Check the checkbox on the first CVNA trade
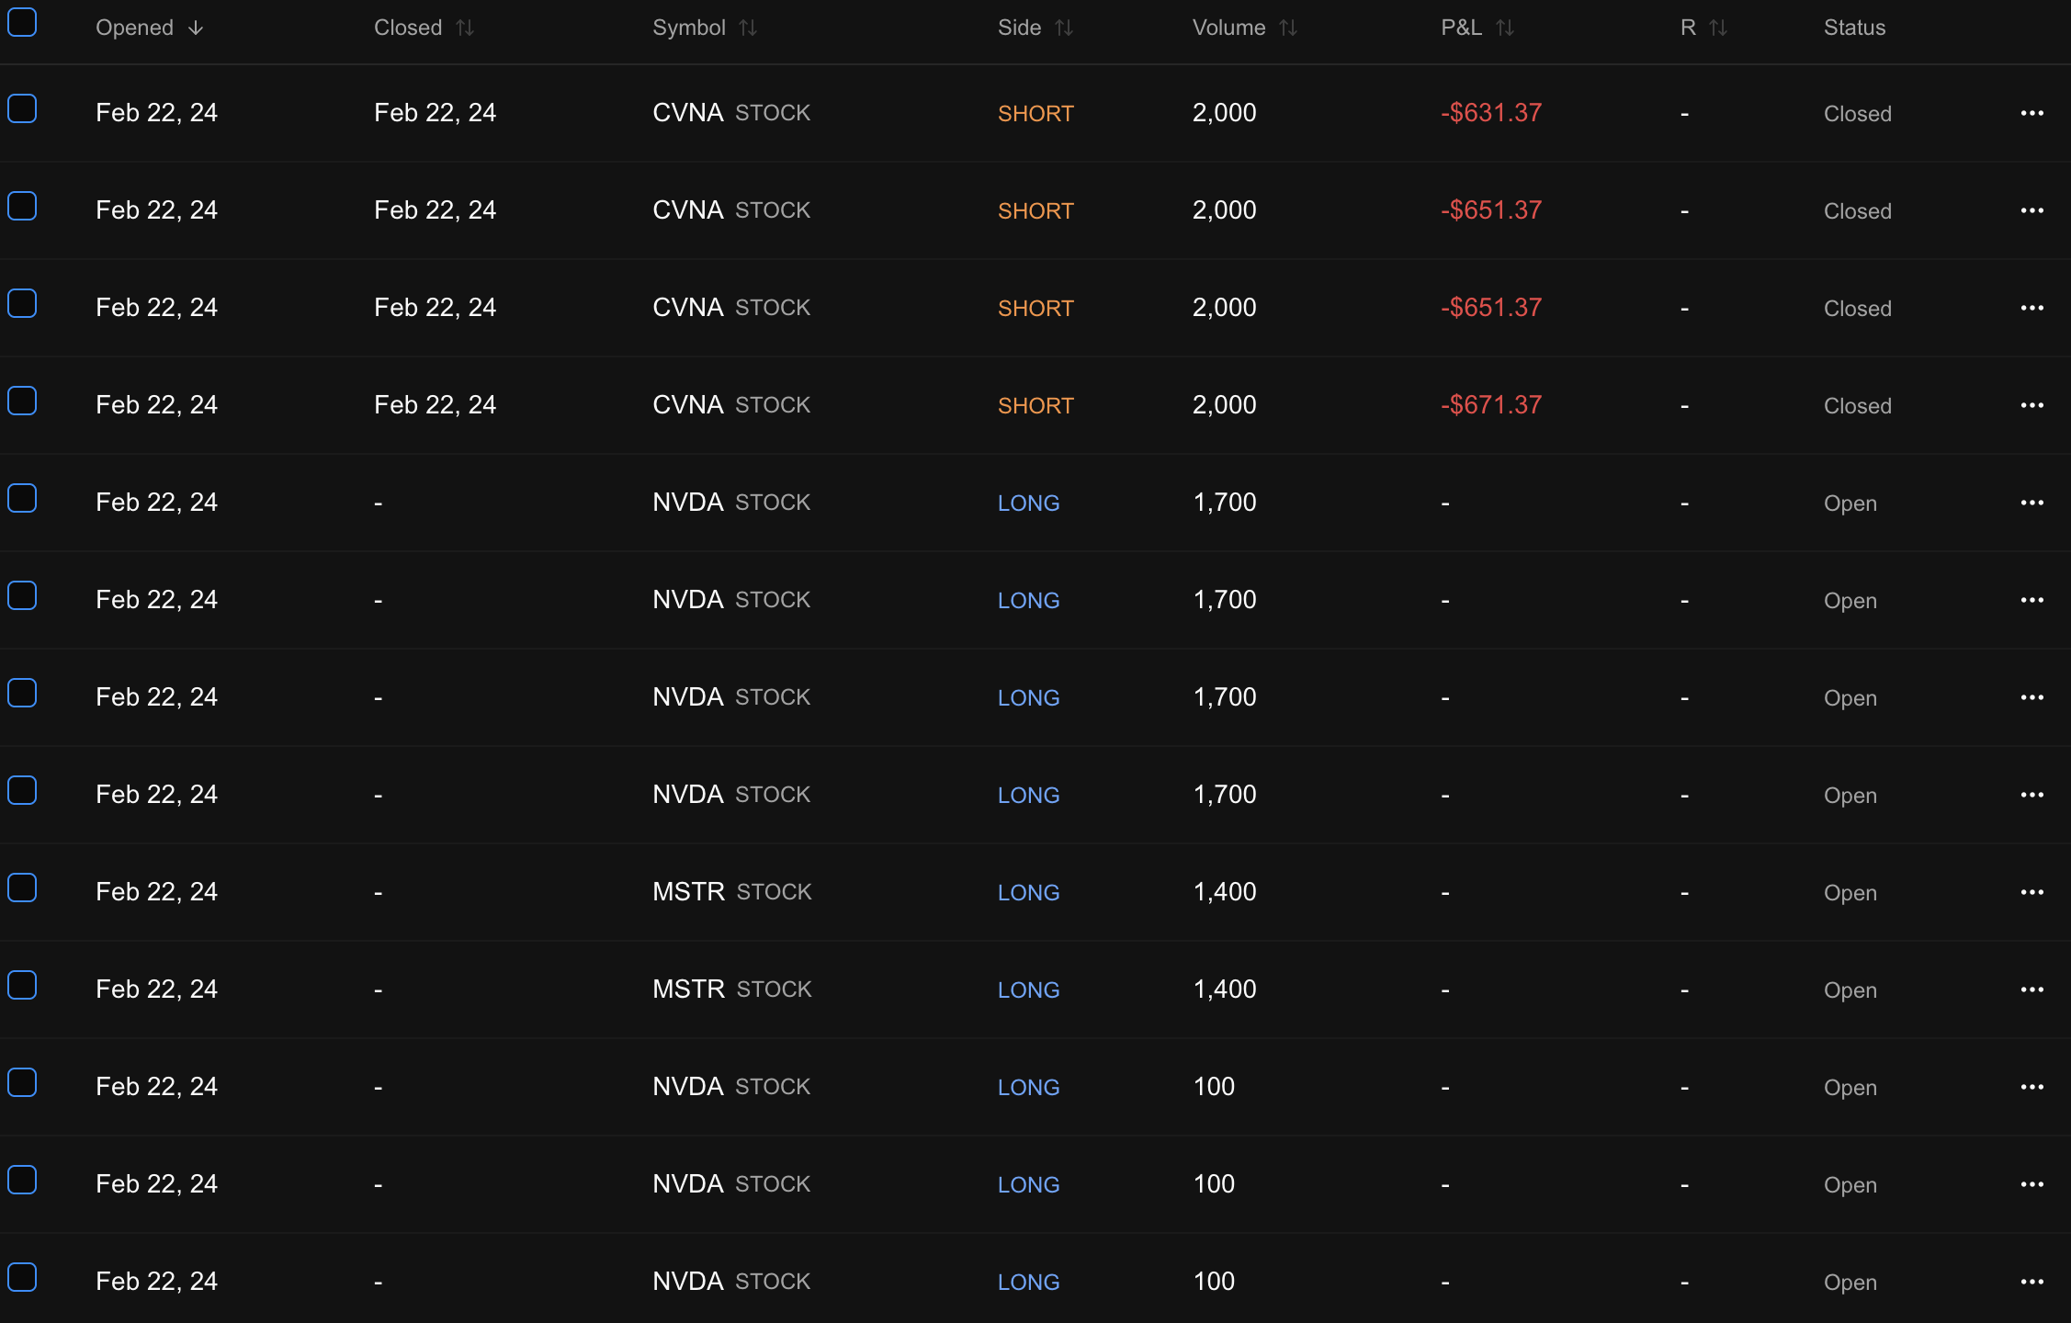The height and width of the screenshot is (1323, 2071). 22,108
